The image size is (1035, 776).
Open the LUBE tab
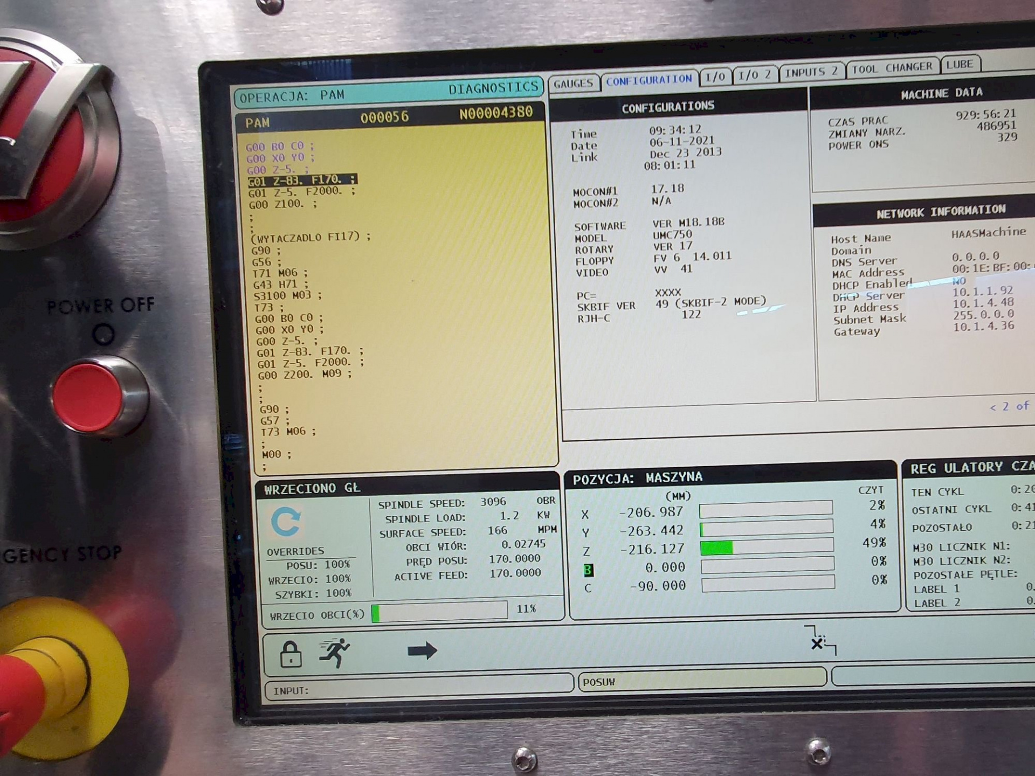pyautogui.click(x=960, y=65)
